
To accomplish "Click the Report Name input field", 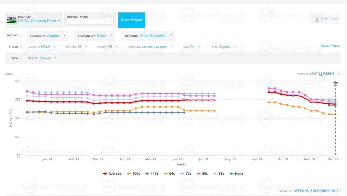I will 90,22.
